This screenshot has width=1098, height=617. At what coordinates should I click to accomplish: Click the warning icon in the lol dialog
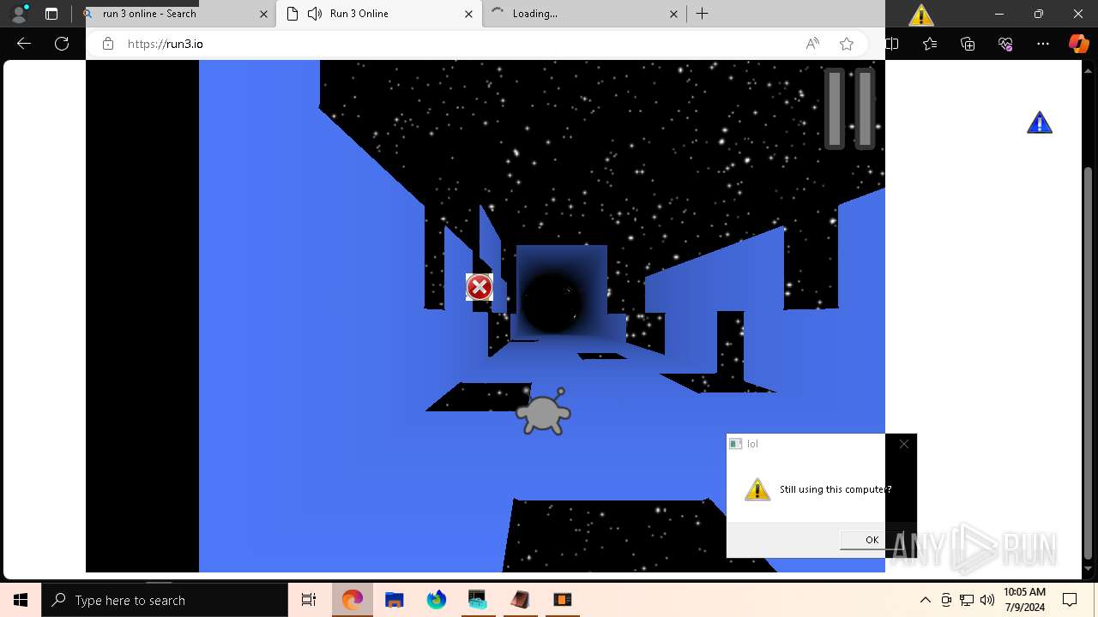757,489
